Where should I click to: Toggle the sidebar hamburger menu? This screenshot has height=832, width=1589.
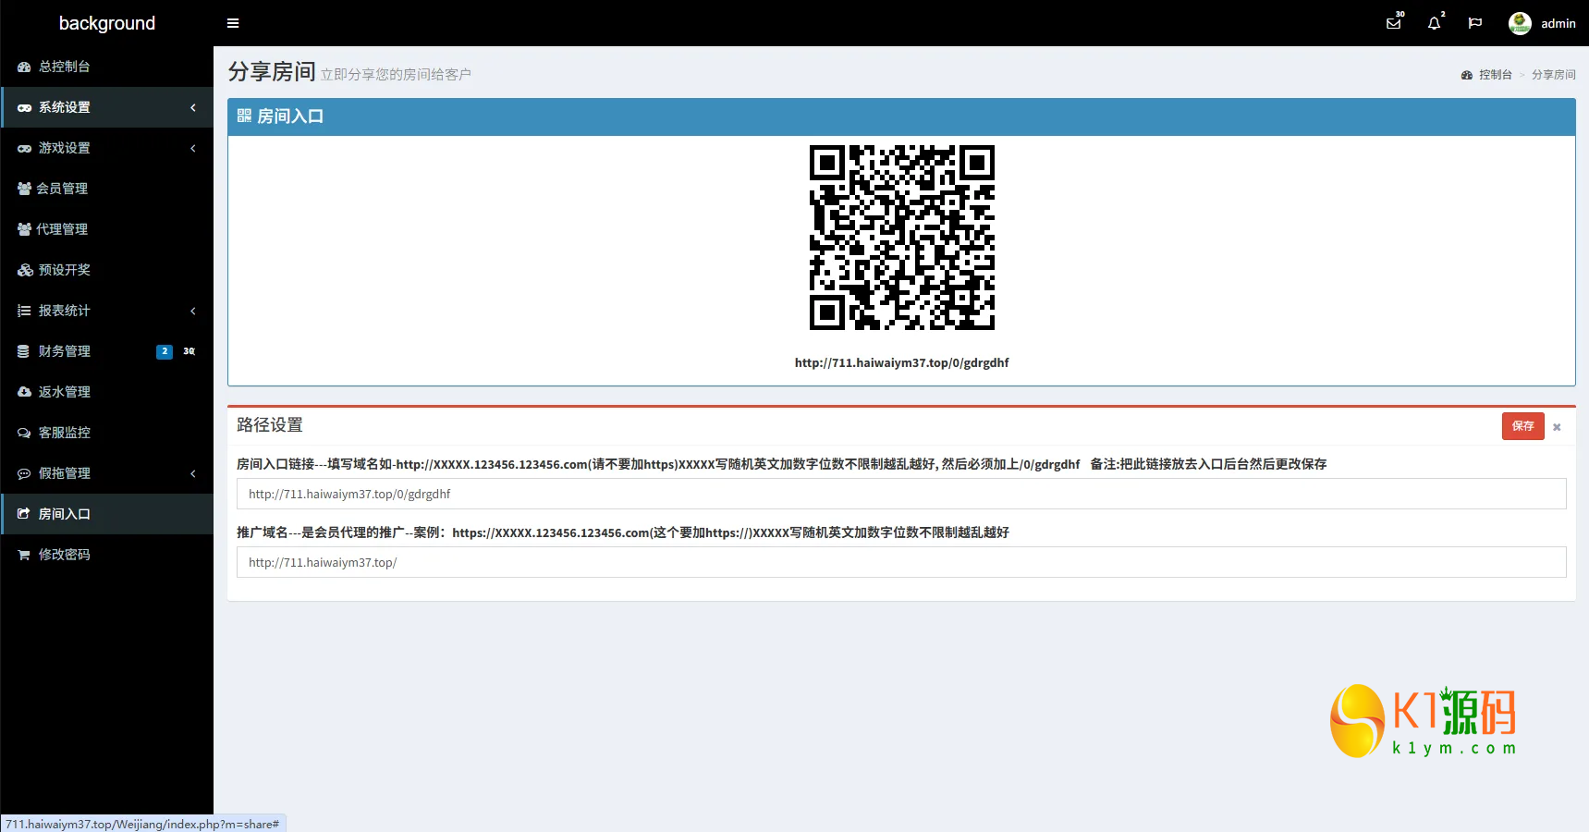(x=233, y=23)
